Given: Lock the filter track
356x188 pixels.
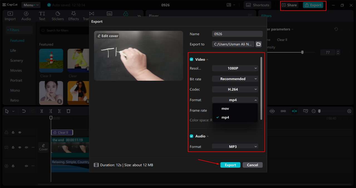Looking at the screenshot, I should point(13,132).
